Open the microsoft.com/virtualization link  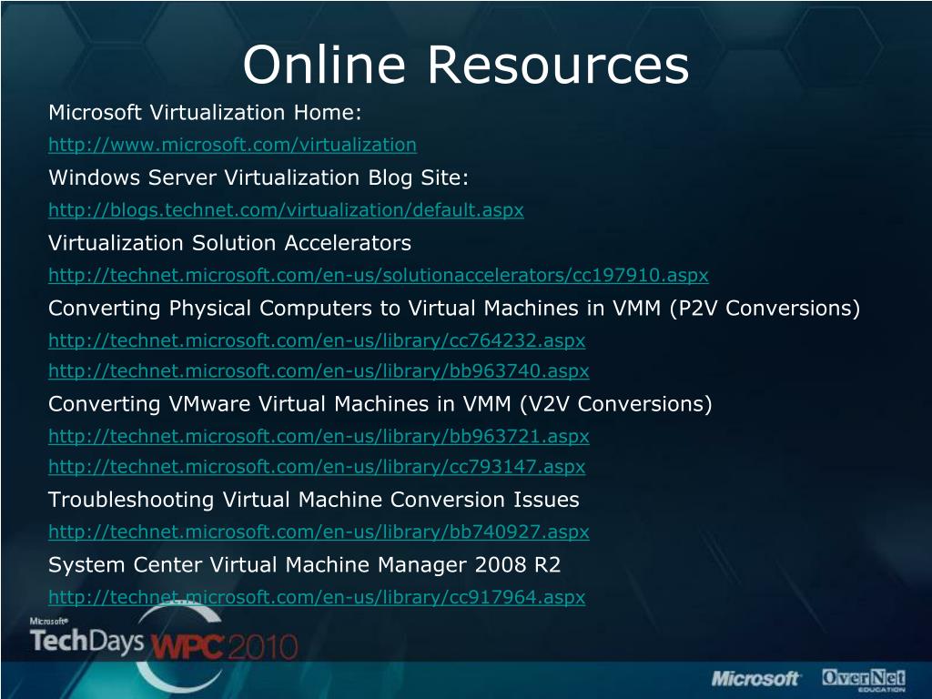(232, 145)
